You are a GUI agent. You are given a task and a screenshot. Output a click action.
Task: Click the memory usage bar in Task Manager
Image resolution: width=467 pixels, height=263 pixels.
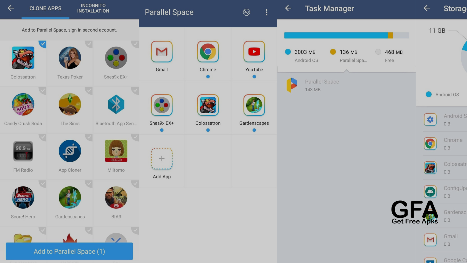coord(347,35)
